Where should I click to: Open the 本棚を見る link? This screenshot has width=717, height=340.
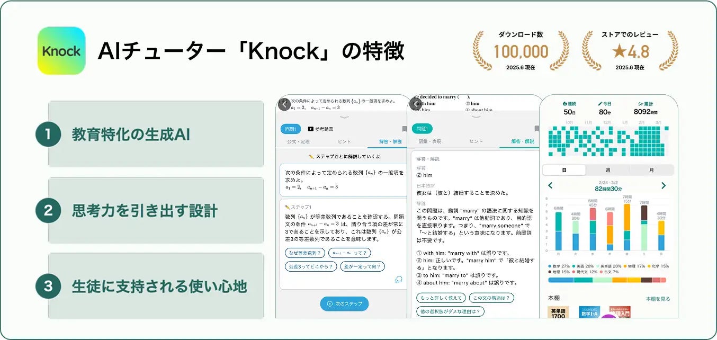(x=658, y=299)
